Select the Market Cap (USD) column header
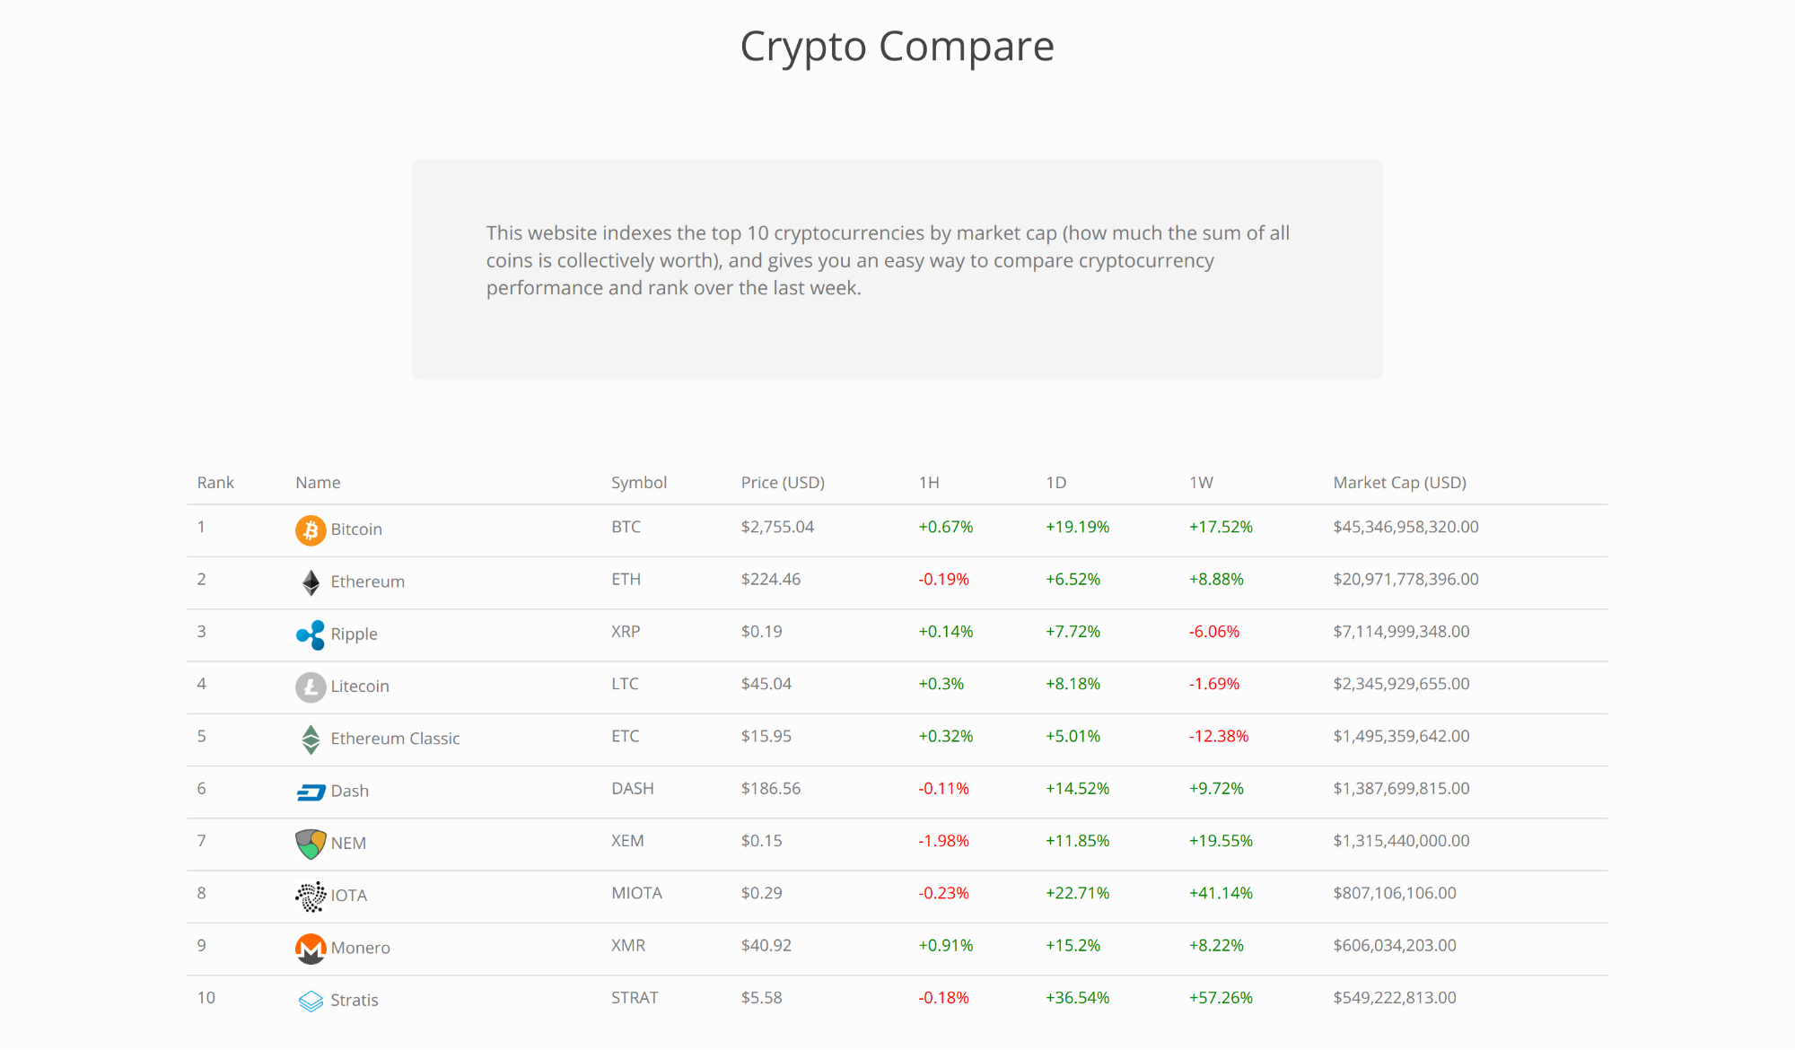The image size is (1795, 1050). tap(1399, 483)
